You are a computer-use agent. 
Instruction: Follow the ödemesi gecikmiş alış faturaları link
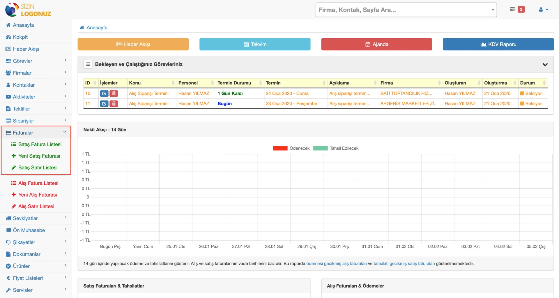click(336, 263)
